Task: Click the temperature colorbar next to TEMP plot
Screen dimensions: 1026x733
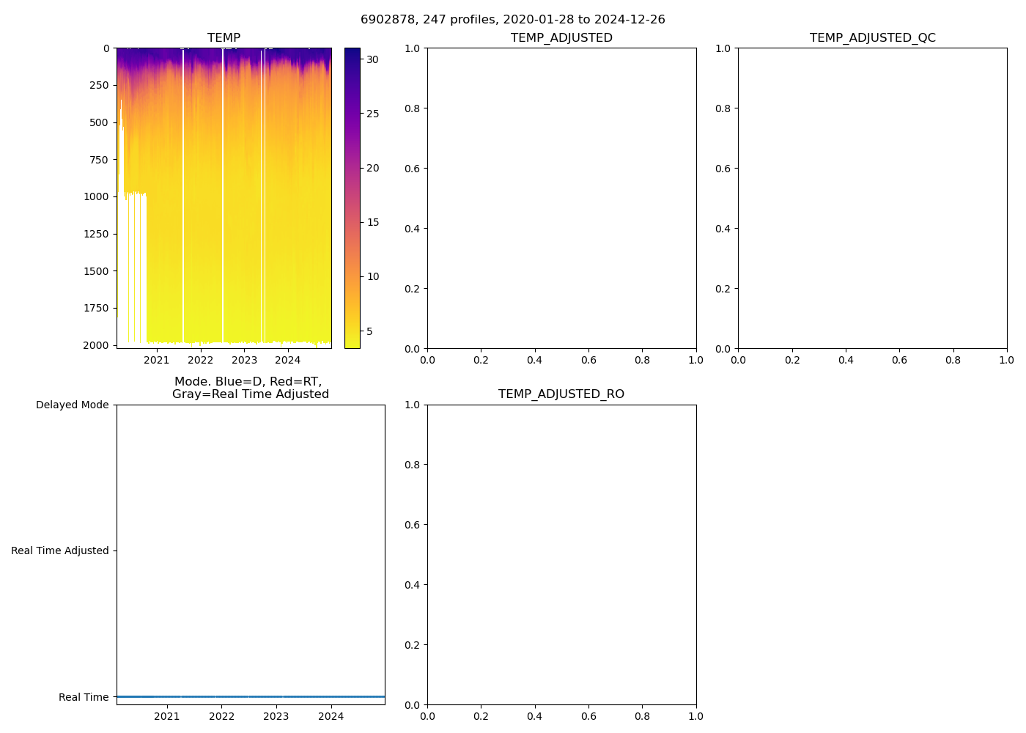Action: (352, 198)
